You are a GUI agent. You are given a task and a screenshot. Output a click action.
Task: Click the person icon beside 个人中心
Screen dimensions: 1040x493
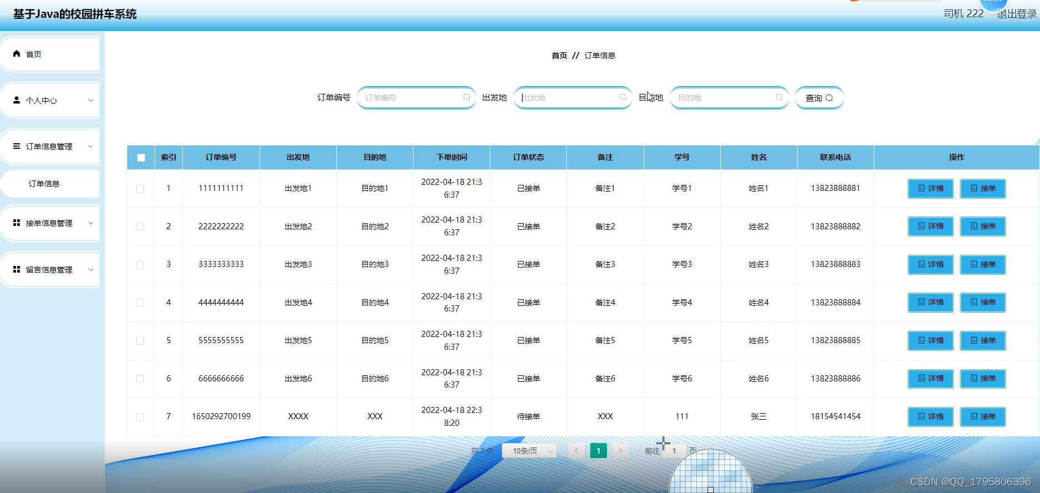17,100
